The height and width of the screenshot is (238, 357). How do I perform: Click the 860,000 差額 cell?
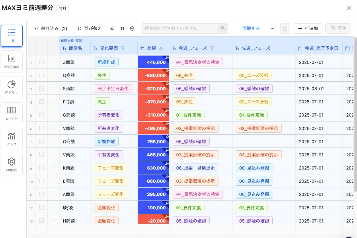tap(153, 181)
